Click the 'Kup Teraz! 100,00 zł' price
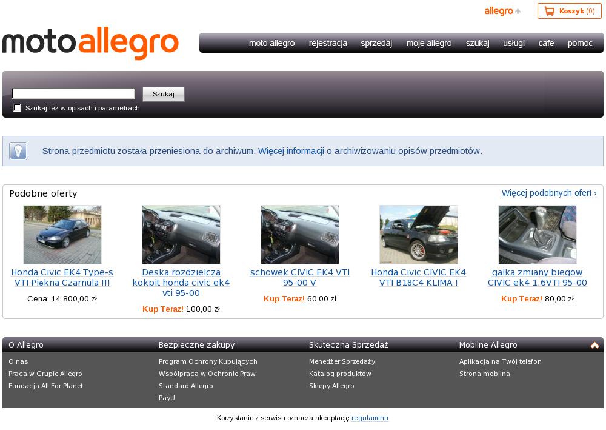This screenshot has height=430, width=606. click(x=181, y=309)
